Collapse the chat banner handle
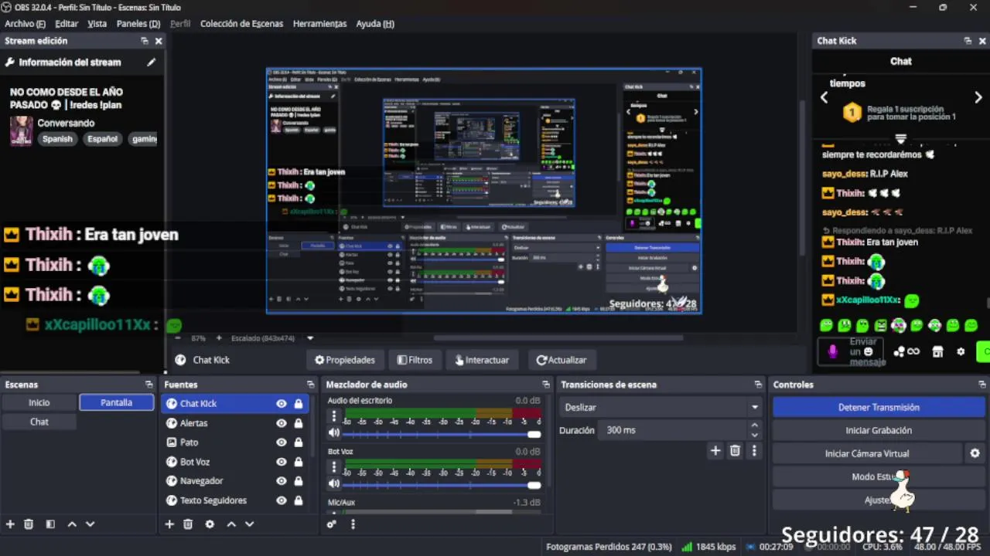Image resolution: width=990 pixels, height=556 pixels. pyautogui.click(x=900, y=139)
